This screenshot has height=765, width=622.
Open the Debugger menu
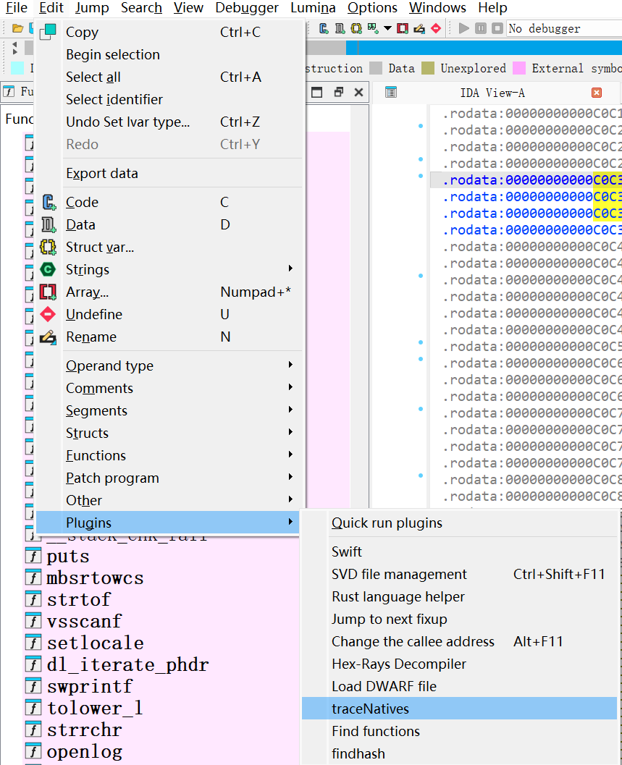tap(247, 8)
